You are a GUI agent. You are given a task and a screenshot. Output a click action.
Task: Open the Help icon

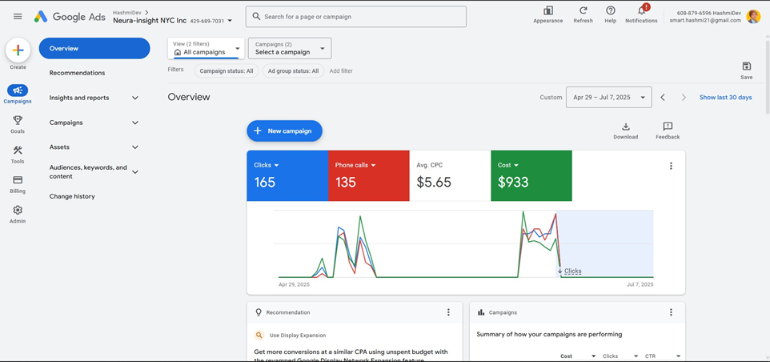click(611, 10)
